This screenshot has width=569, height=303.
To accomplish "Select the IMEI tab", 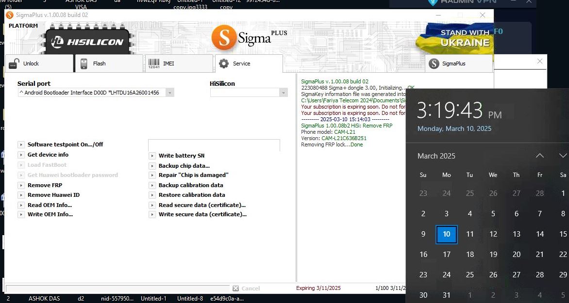I will (x=179, y=64).
